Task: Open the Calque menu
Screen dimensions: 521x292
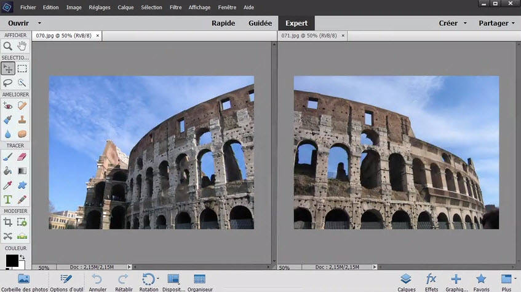Action: click(x=125, y=7)
